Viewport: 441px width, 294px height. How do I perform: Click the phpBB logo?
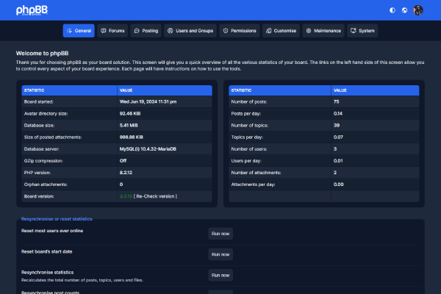[x=32, y=10]
